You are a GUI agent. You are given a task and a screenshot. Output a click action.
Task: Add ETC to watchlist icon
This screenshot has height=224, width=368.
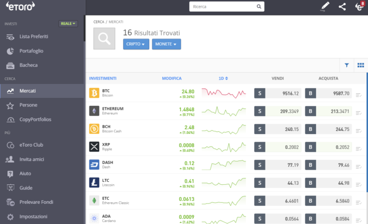click(x=358, y=202)
